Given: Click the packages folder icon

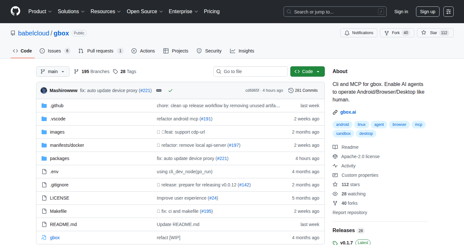Looking at the screenshot, I should pyautogui.click(x=44, y=158).
